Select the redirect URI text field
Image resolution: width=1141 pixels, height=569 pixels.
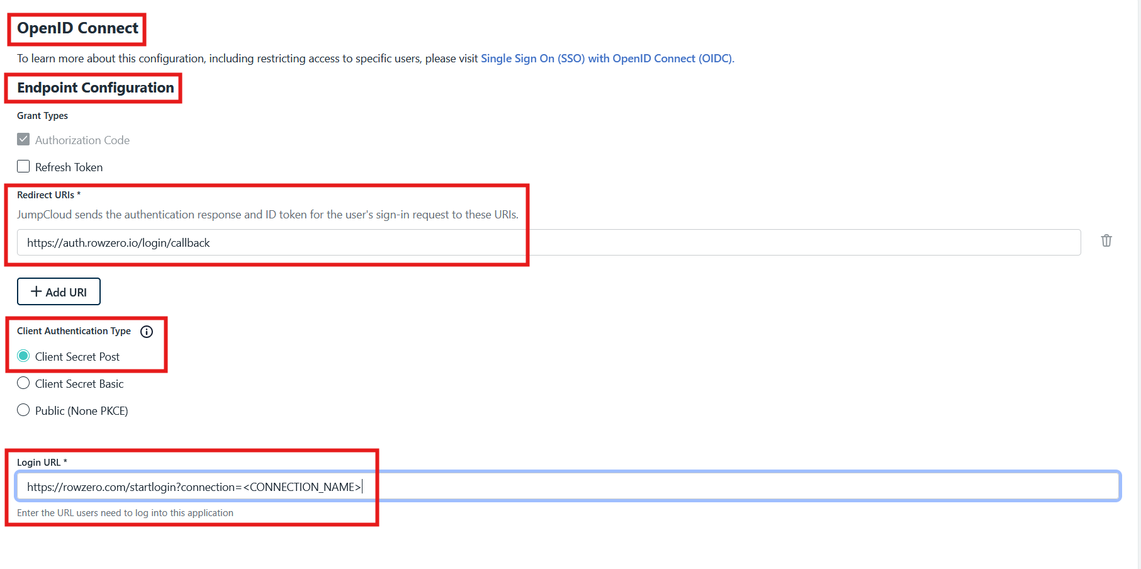tap(252, 242)
